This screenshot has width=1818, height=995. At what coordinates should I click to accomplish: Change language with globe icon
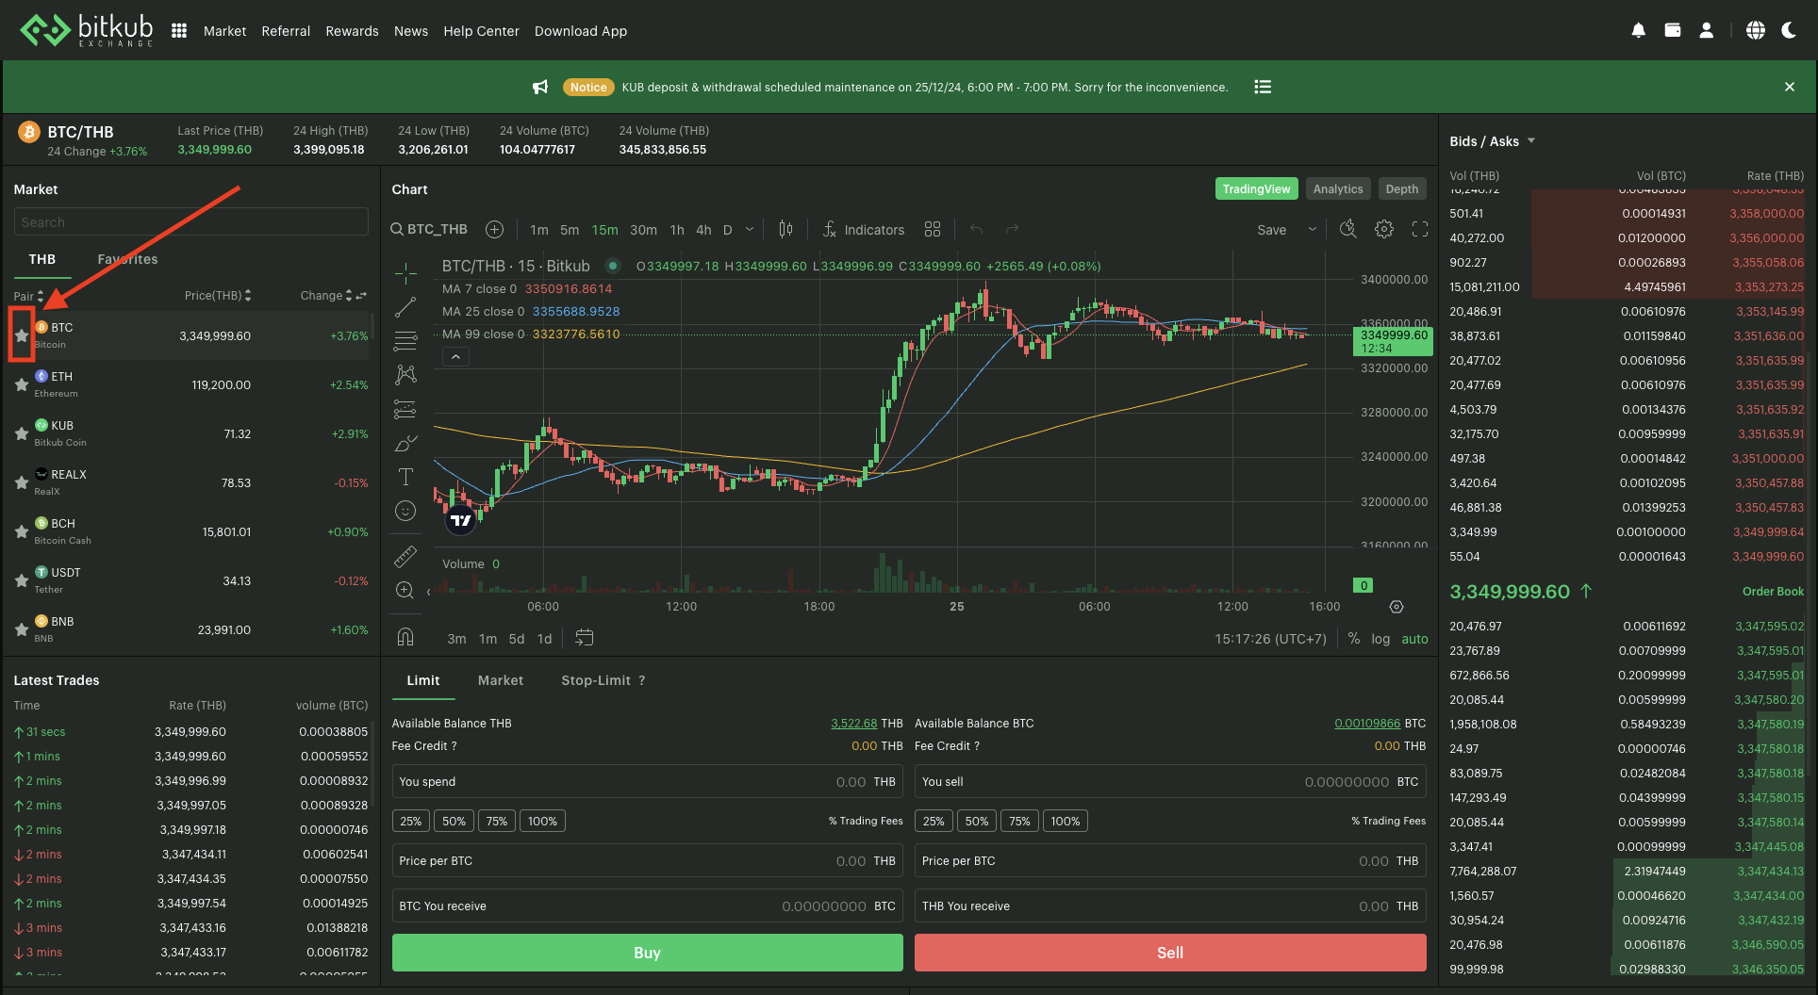click(1756, 31)
